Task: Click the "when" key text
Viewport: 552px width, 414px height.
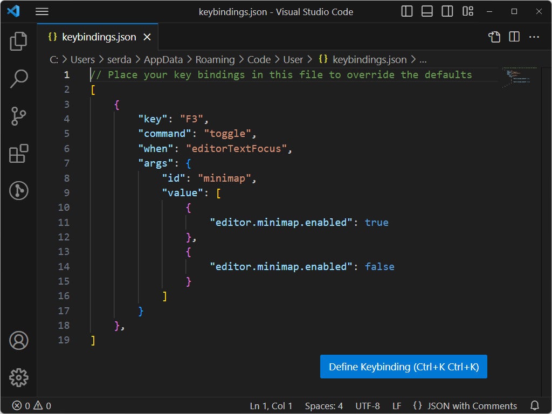Action: tap(156, 149)
